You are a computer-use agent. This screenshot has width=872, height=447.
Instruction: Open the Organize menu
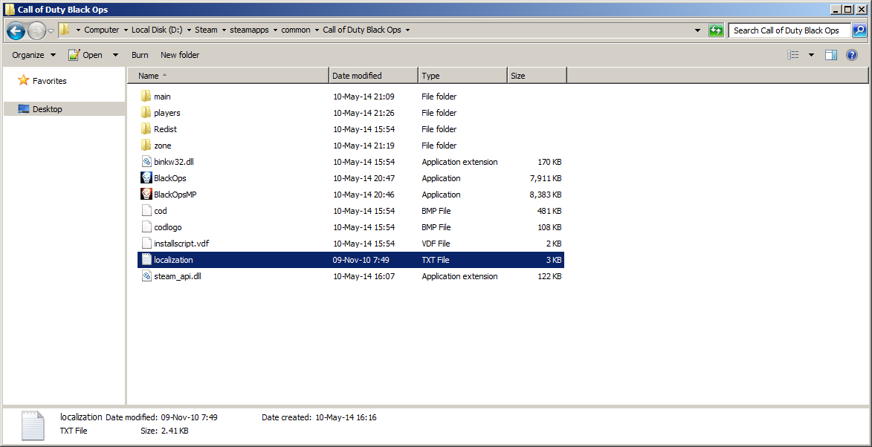click(33, 55)
